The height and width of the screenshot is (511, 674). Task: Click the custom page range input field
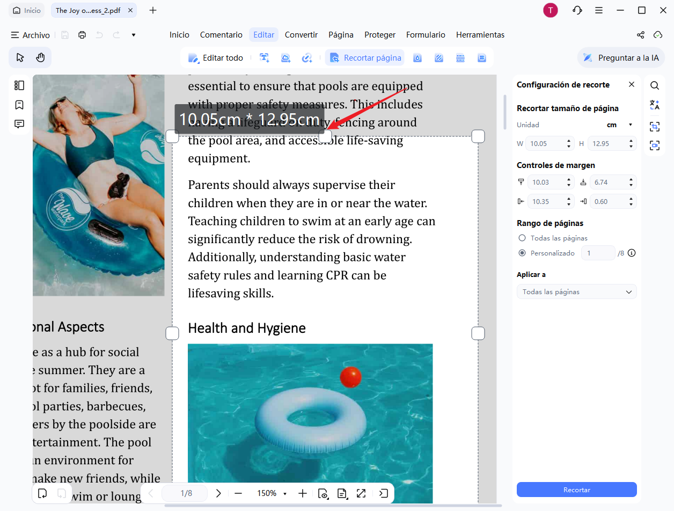598,253
